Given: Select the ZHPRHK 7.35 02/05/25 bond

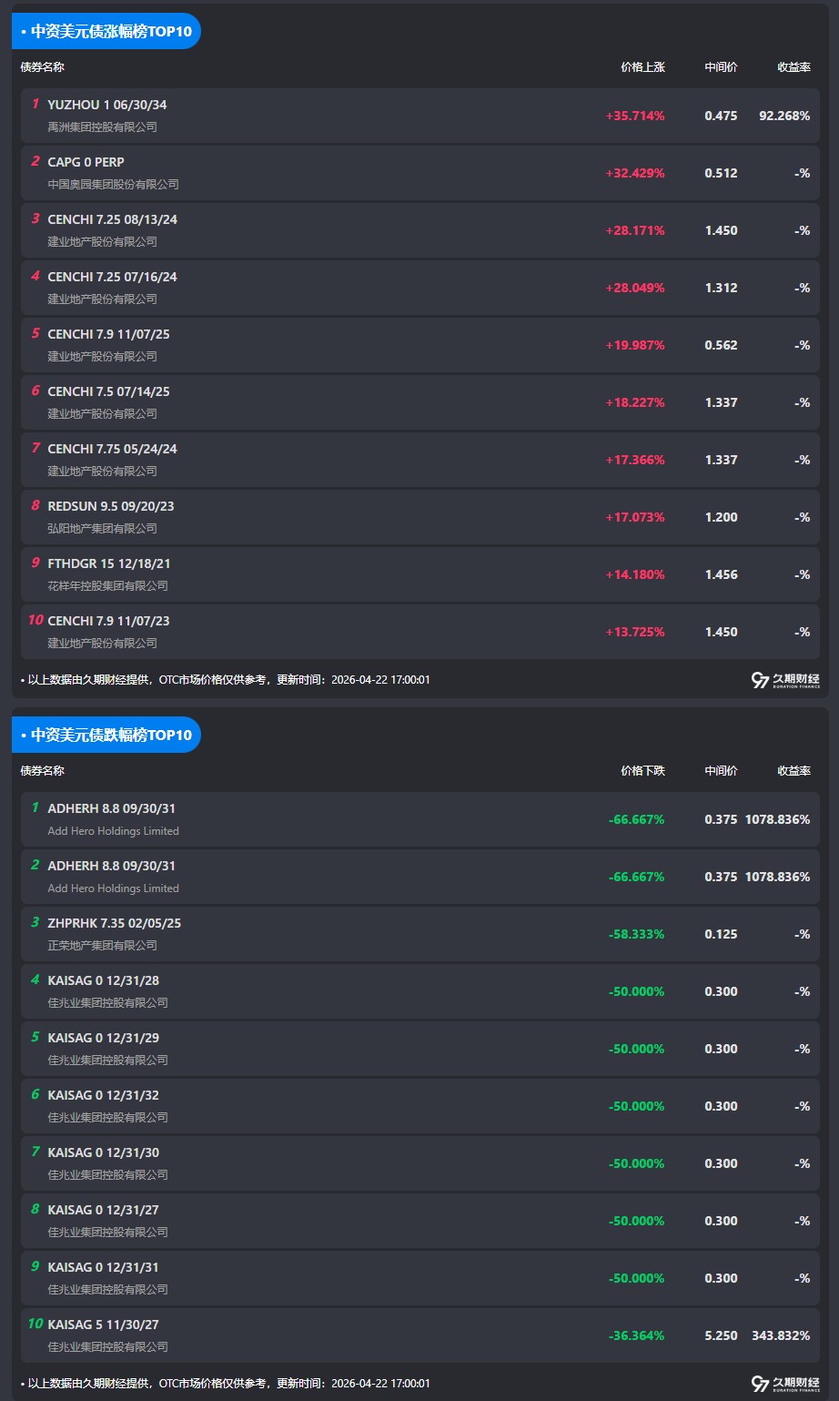Looking at the screenshot, I should [419, 934].
